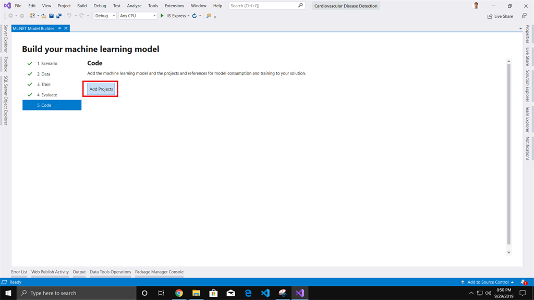Viewport: 534px width, 300px height.
Task: Click the Find in Files icon
Action: [x=209, y=16]
